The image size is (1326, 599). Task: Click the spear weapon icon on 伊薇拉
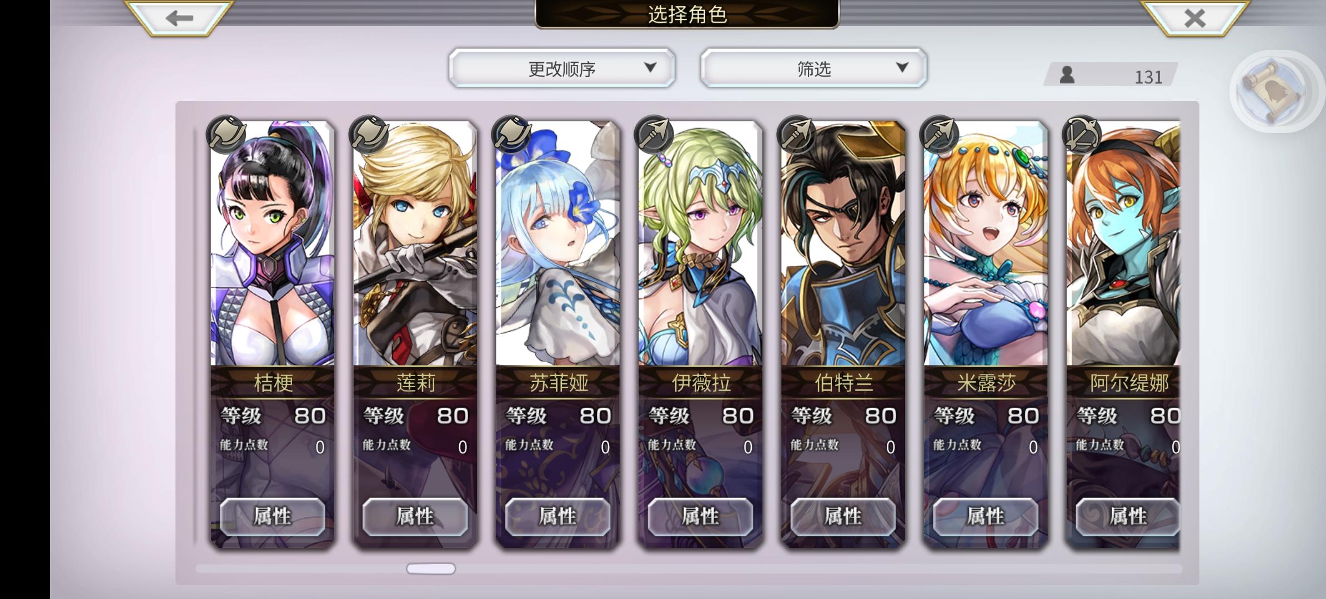pos(654,134)
